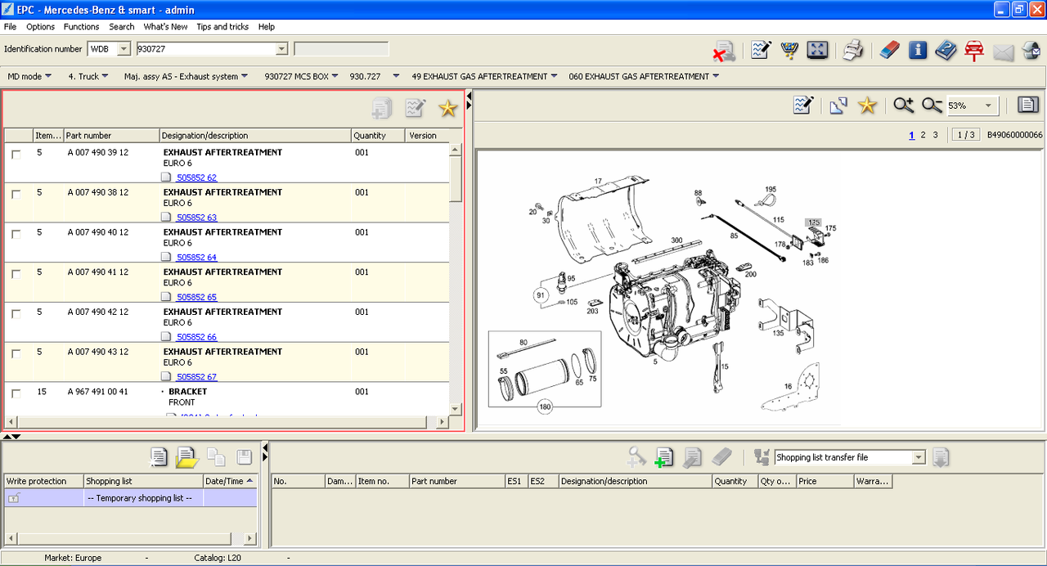Expand the 060 EXHAUST GAS AFTERTREATMENT dropdown
The image size is (1047, 566).
pos(716,76)
